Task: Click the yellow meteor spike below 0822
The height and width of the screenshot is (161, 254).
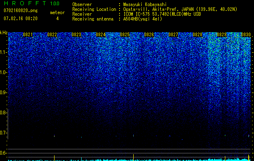Action: 54,158
